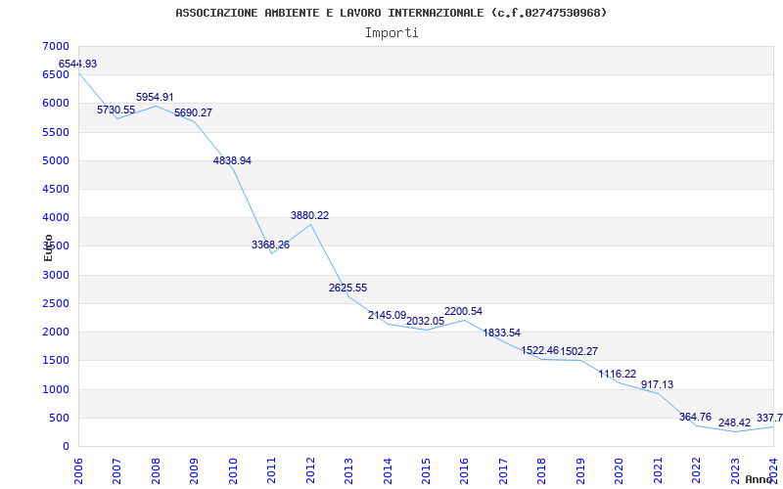Screen dimensions: 783x489
Task: Click the 2011 year axis label
Action: point(272,470)
